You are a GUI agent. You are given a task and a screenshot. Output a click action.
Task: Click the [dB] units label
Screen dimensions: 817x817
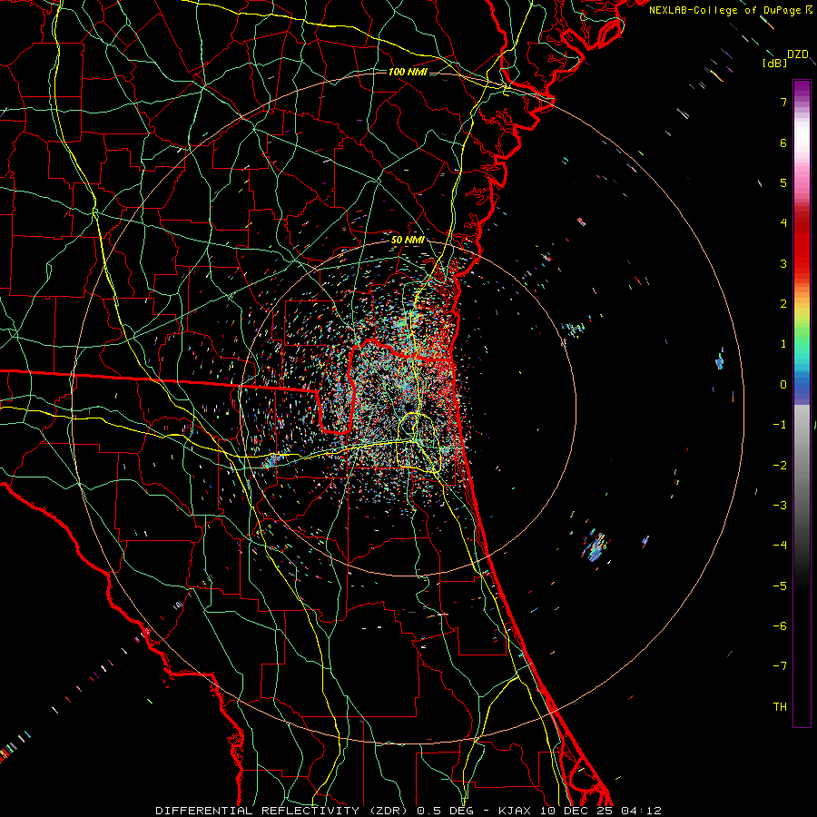pos(774,63)
